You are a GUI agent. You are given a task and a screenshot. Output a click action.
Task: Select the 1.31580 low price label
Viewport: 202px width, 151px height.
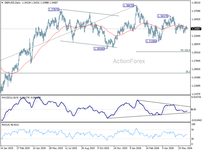151,41
